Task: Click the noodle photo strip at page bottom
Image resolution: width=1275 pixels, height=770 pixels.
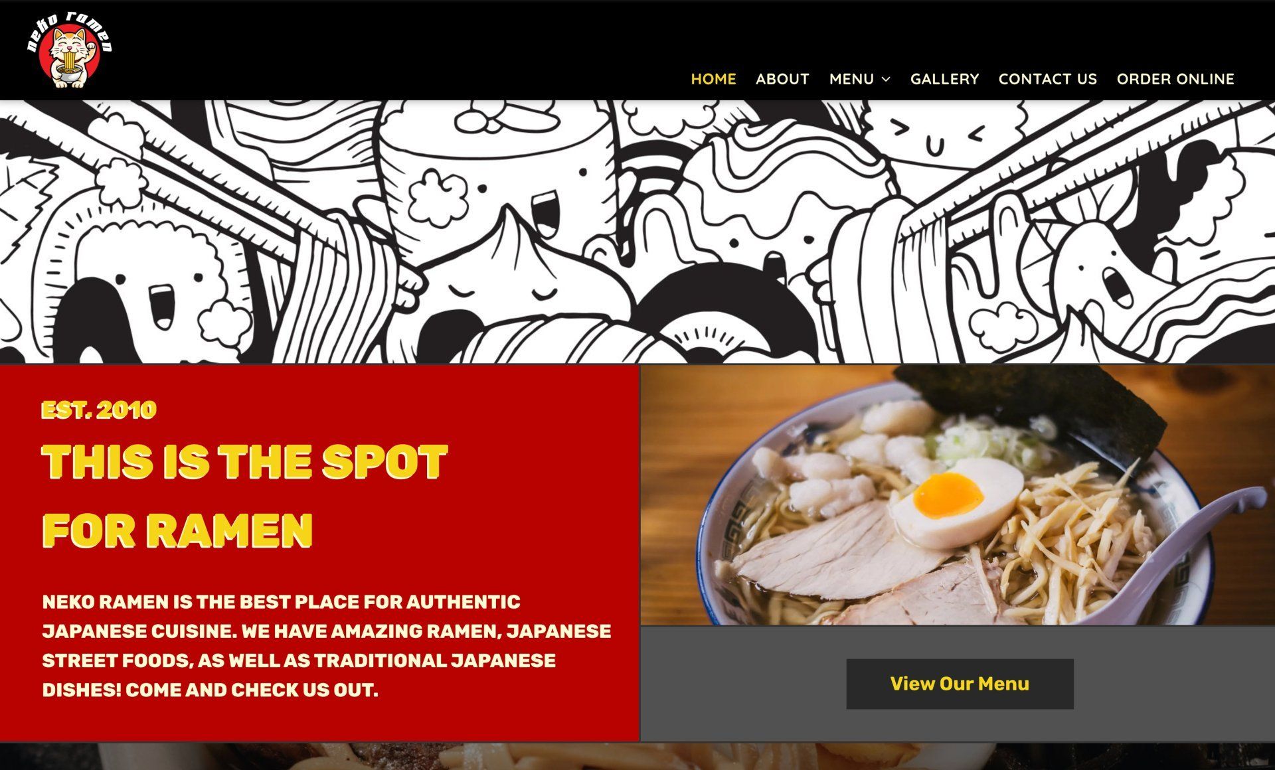Action: pyautogui.click(x=637, y=756)
